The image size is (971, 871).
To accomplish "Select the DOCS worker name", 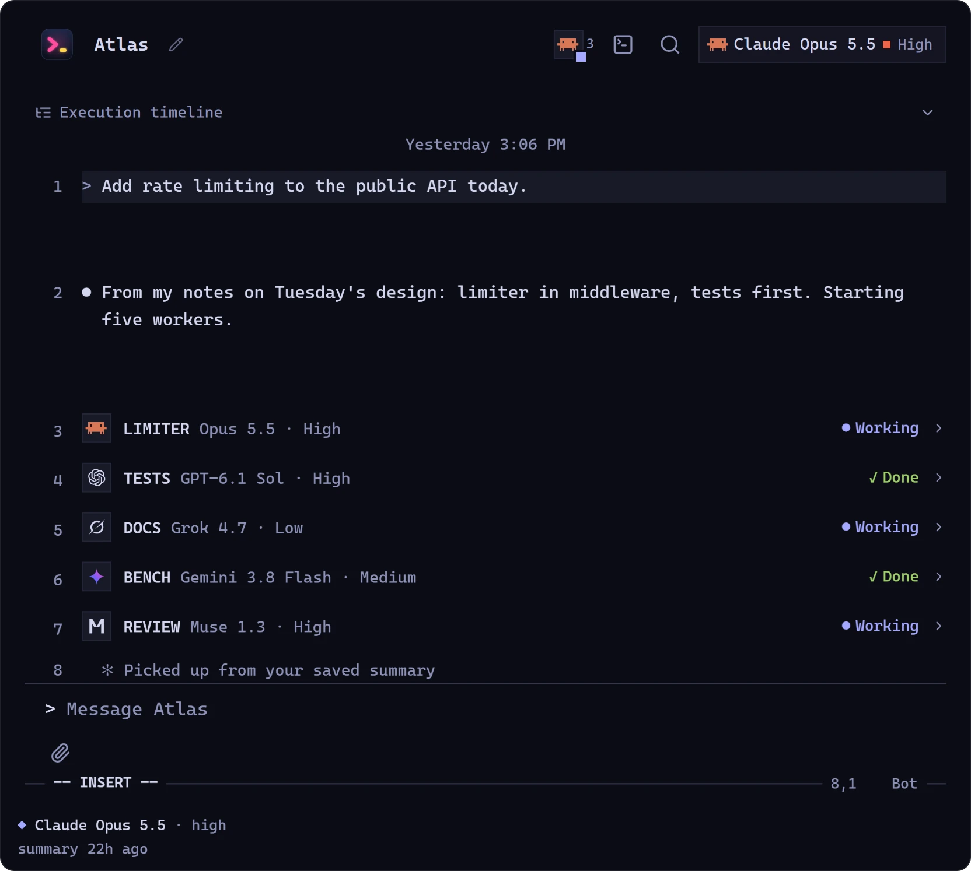I will 142,528.
